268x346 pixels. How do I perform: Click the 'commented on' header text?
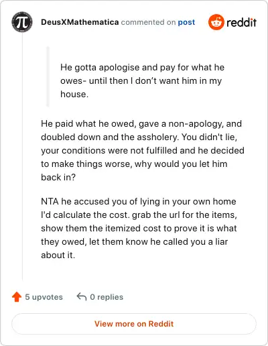(148, 22)
